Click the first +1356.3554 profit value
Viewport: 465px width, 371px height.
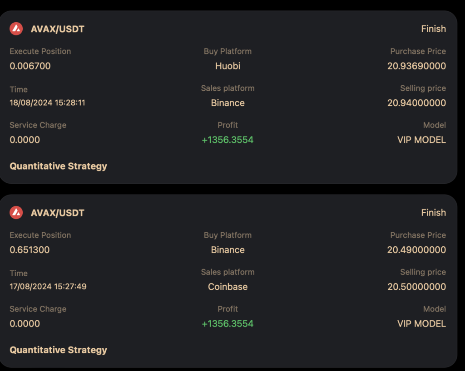228,140
